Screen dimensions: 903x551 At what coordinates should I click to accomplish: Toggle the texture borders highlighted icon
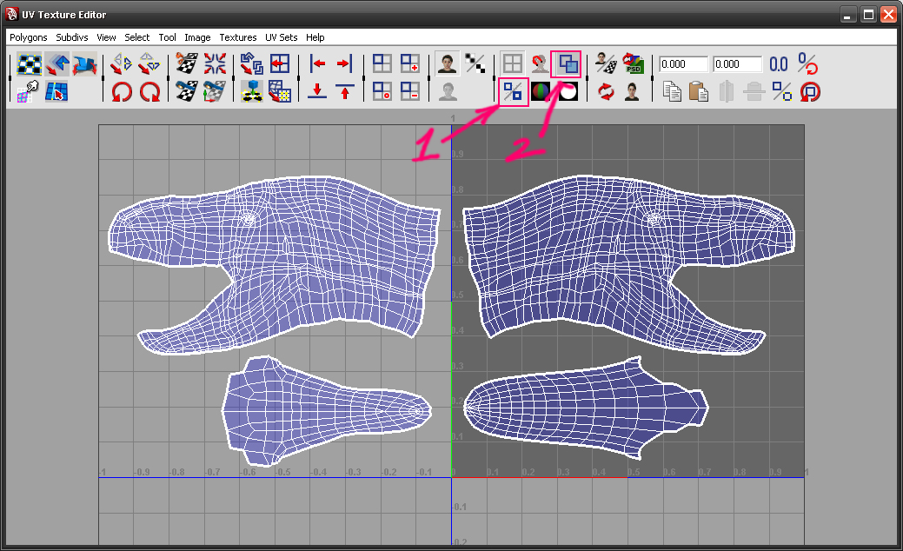tap(514, 90)
